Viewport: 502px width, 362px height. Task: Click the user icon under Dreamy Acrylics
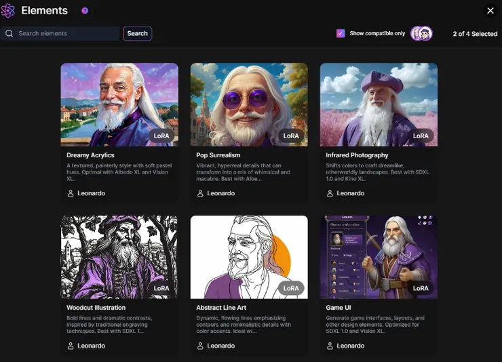pos(71,193)
